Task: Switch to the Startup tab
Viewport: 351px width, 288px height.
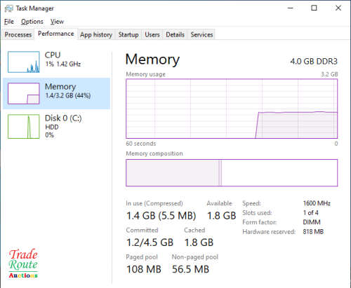Action: (x=128, y=34)
